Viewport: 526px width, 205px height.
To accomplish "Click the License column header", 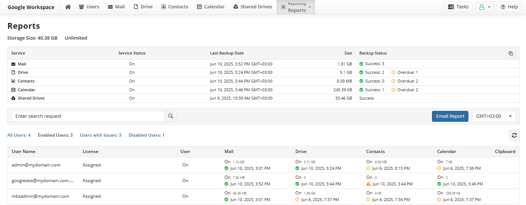I will point(90,152).
